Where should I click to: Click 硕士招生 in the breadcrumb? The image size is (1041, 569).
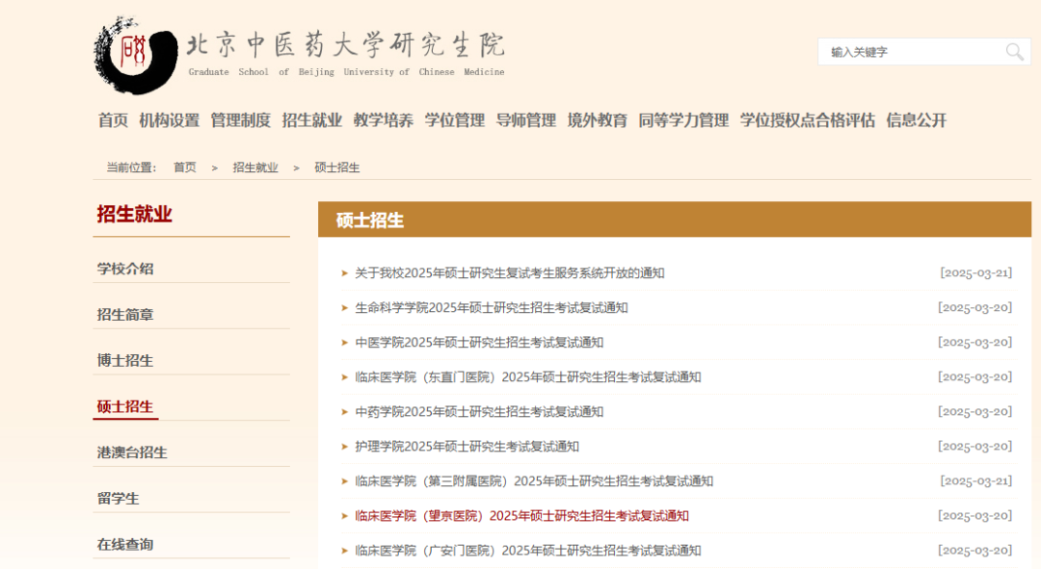coord(336,168)
